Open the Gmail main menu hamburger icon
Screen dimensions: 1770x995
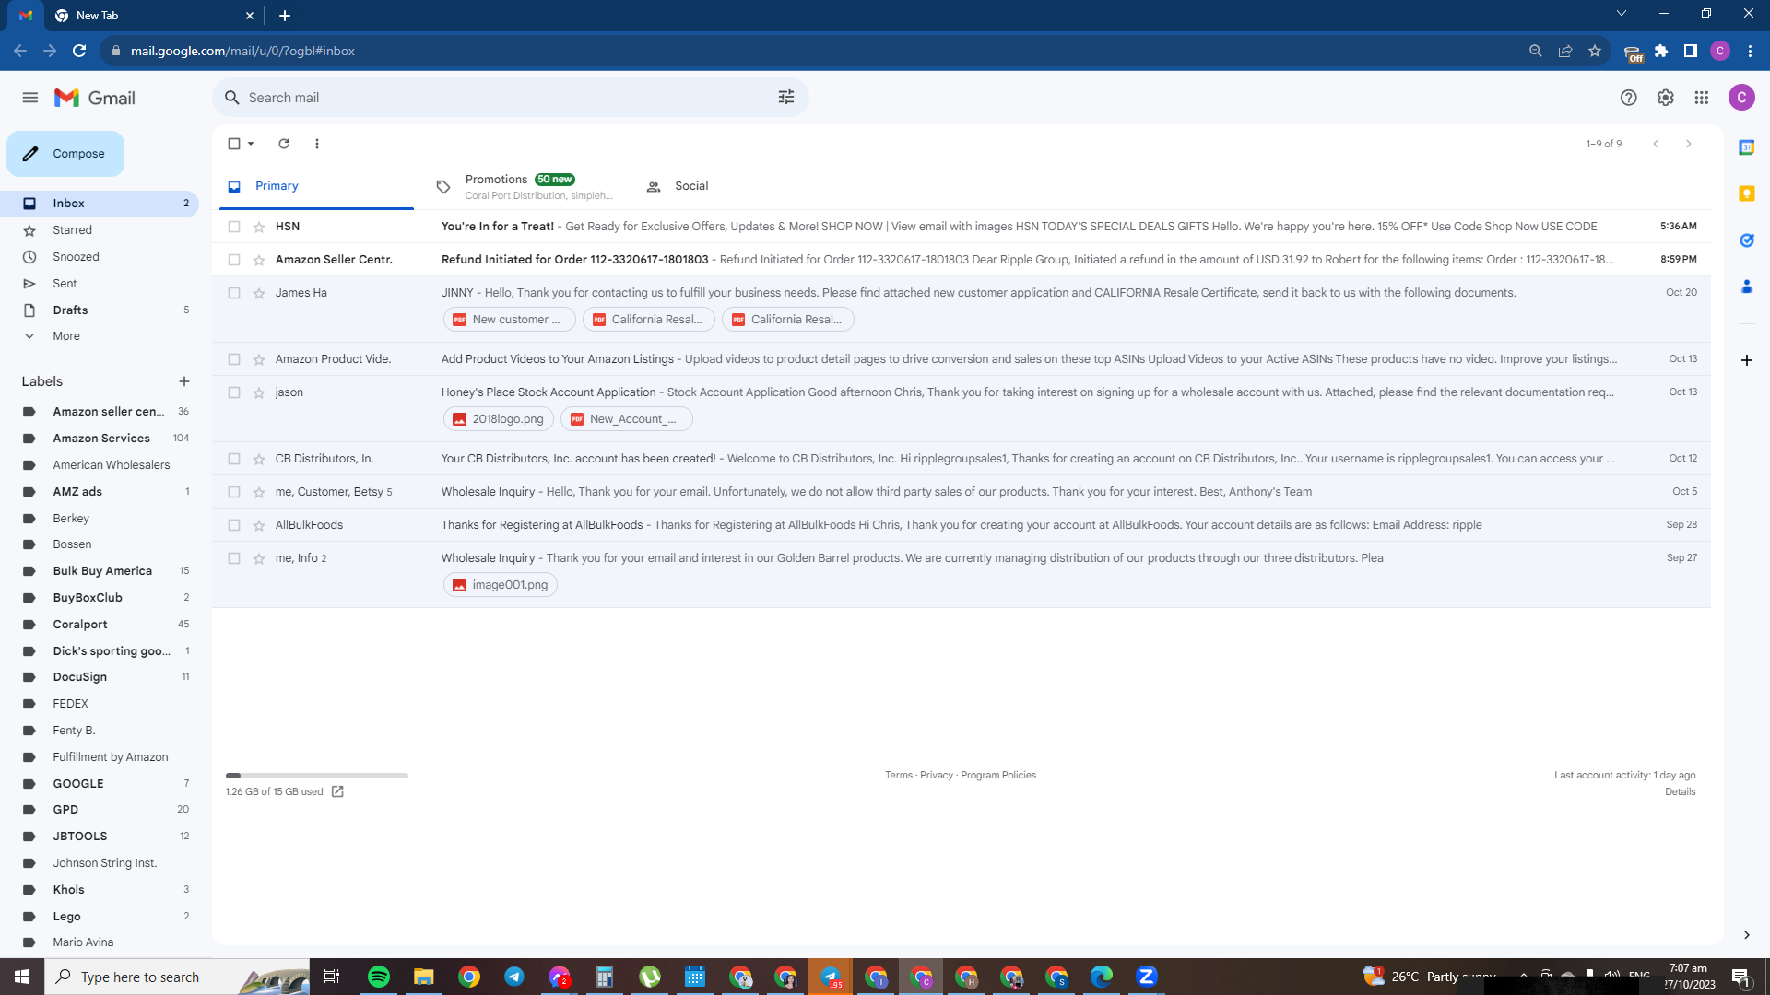pyautogui.click(x=30, y=98)
